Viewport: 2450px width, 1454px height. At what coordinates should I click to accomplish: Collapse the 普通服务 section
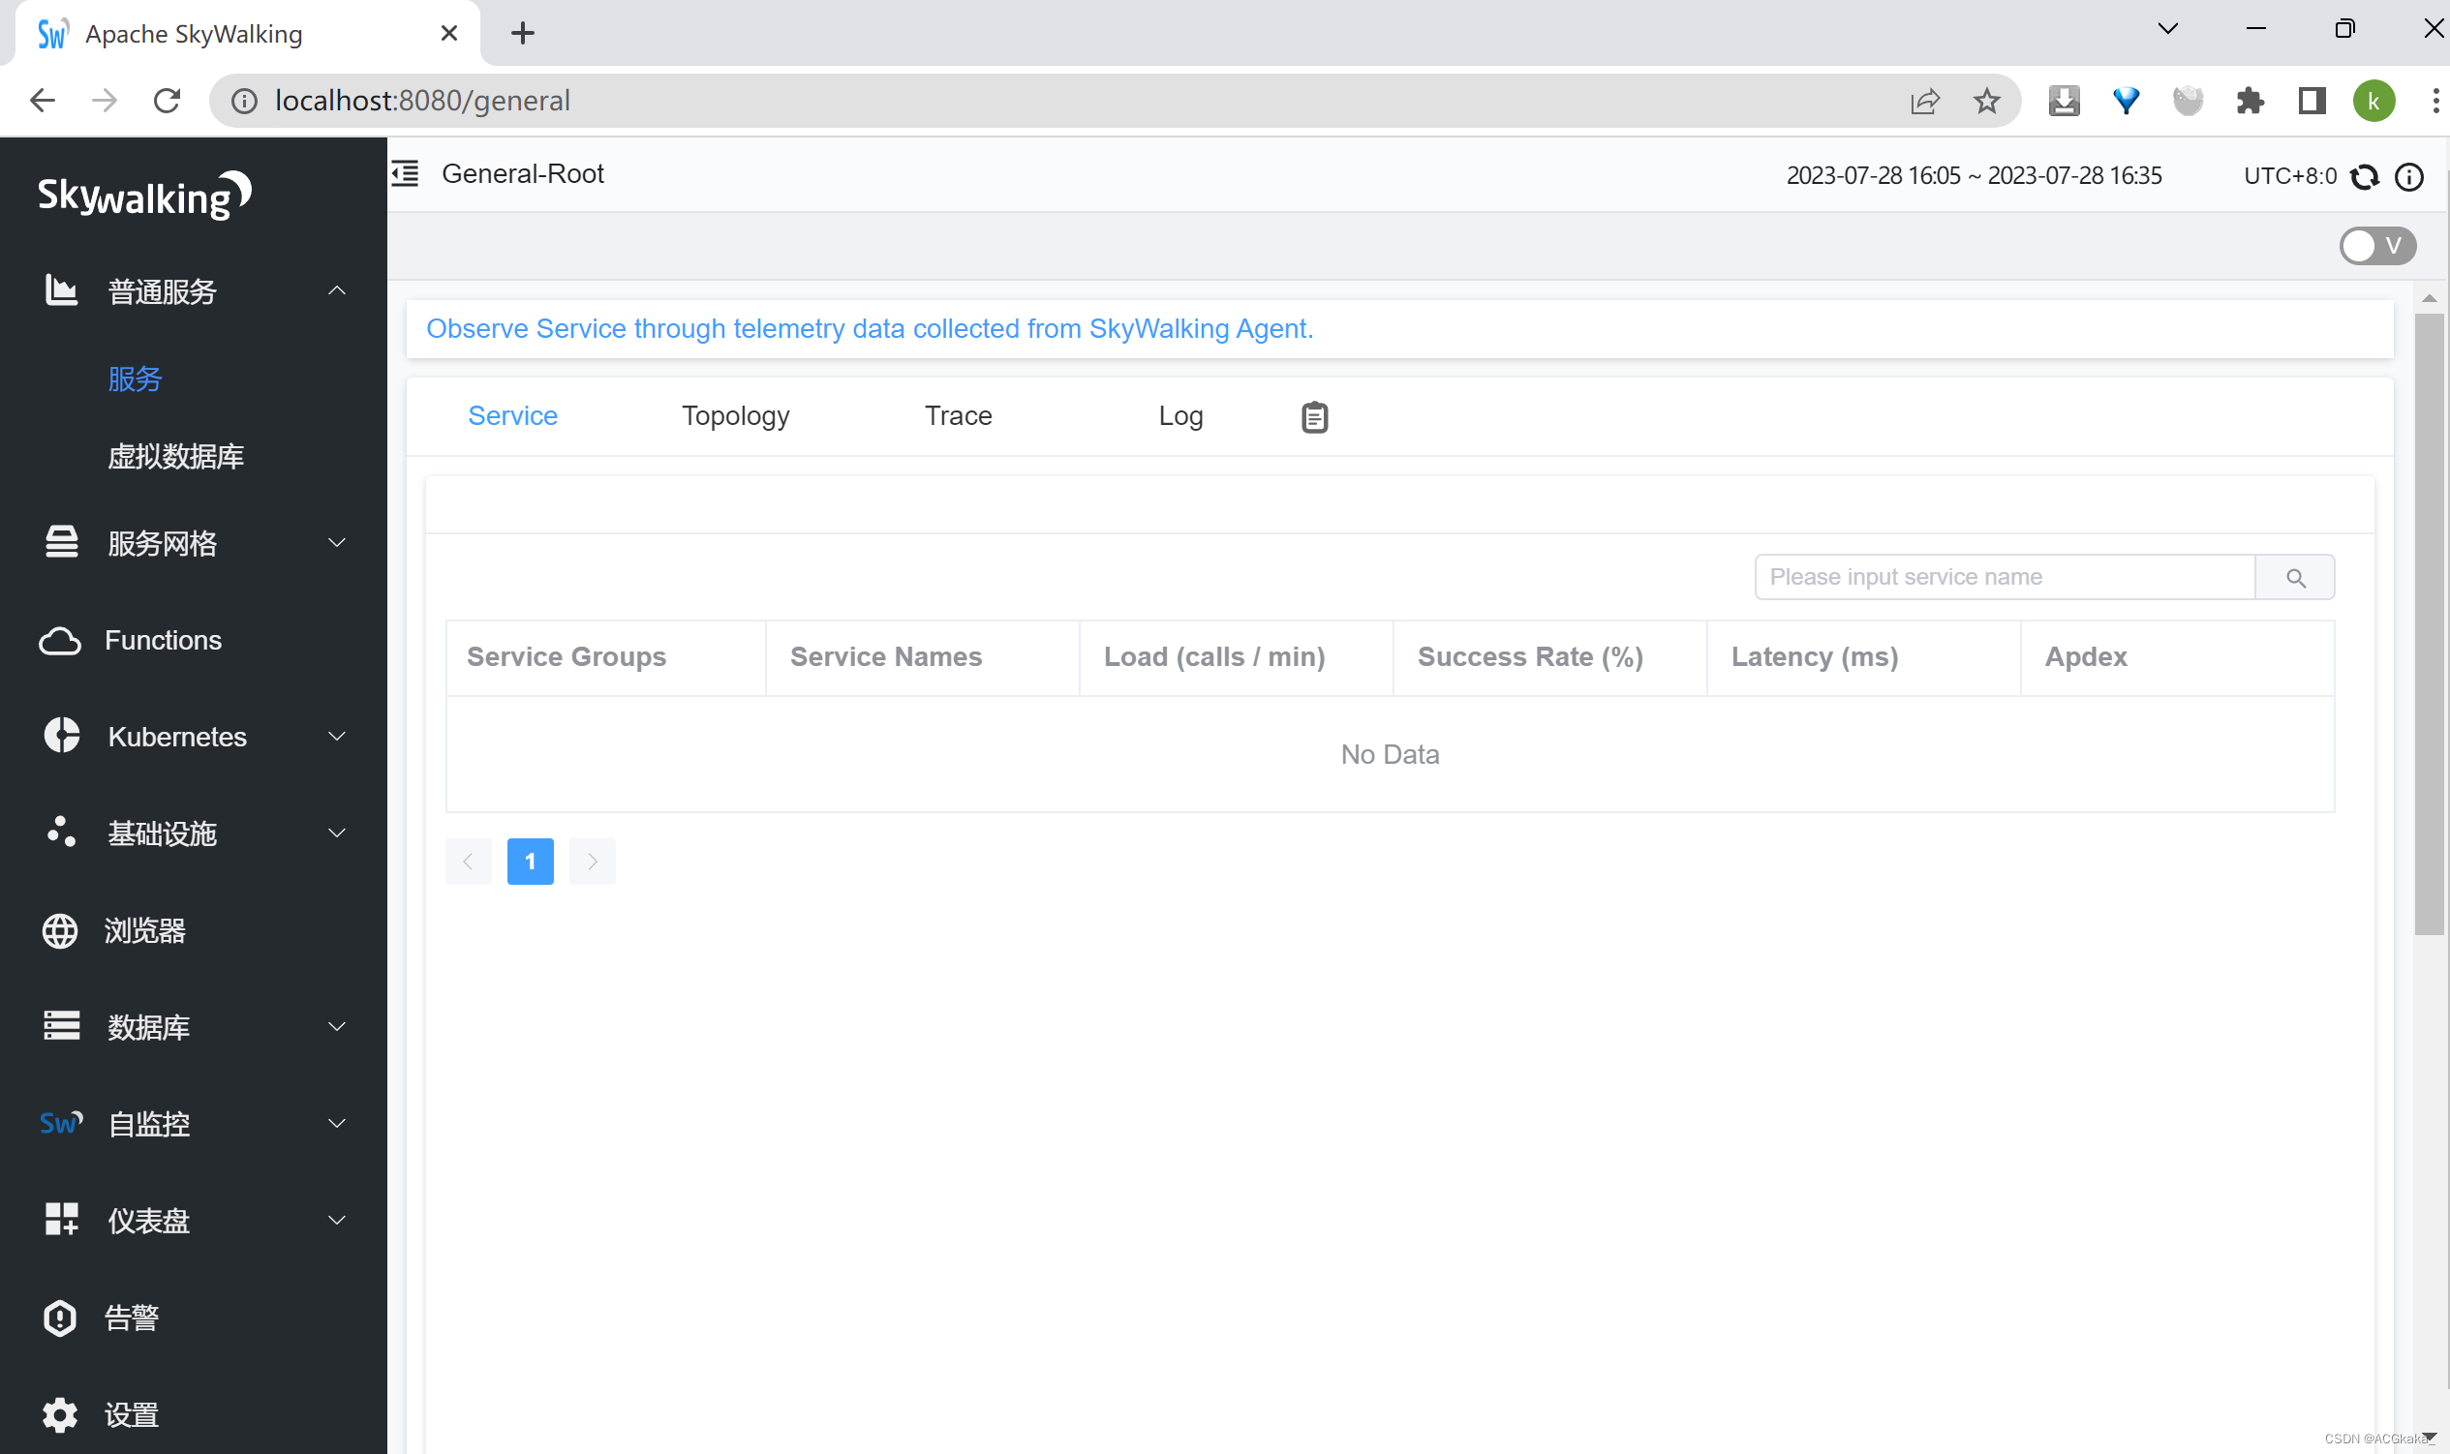click(x=336, y=291)
